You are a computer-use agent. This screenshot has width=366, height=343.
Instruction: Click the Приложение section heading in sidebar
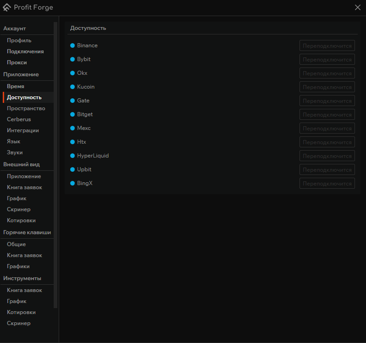(21, 74)
